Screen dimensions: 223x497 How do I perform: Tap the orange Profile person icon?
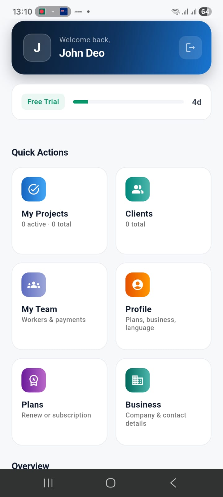point(138,285)
